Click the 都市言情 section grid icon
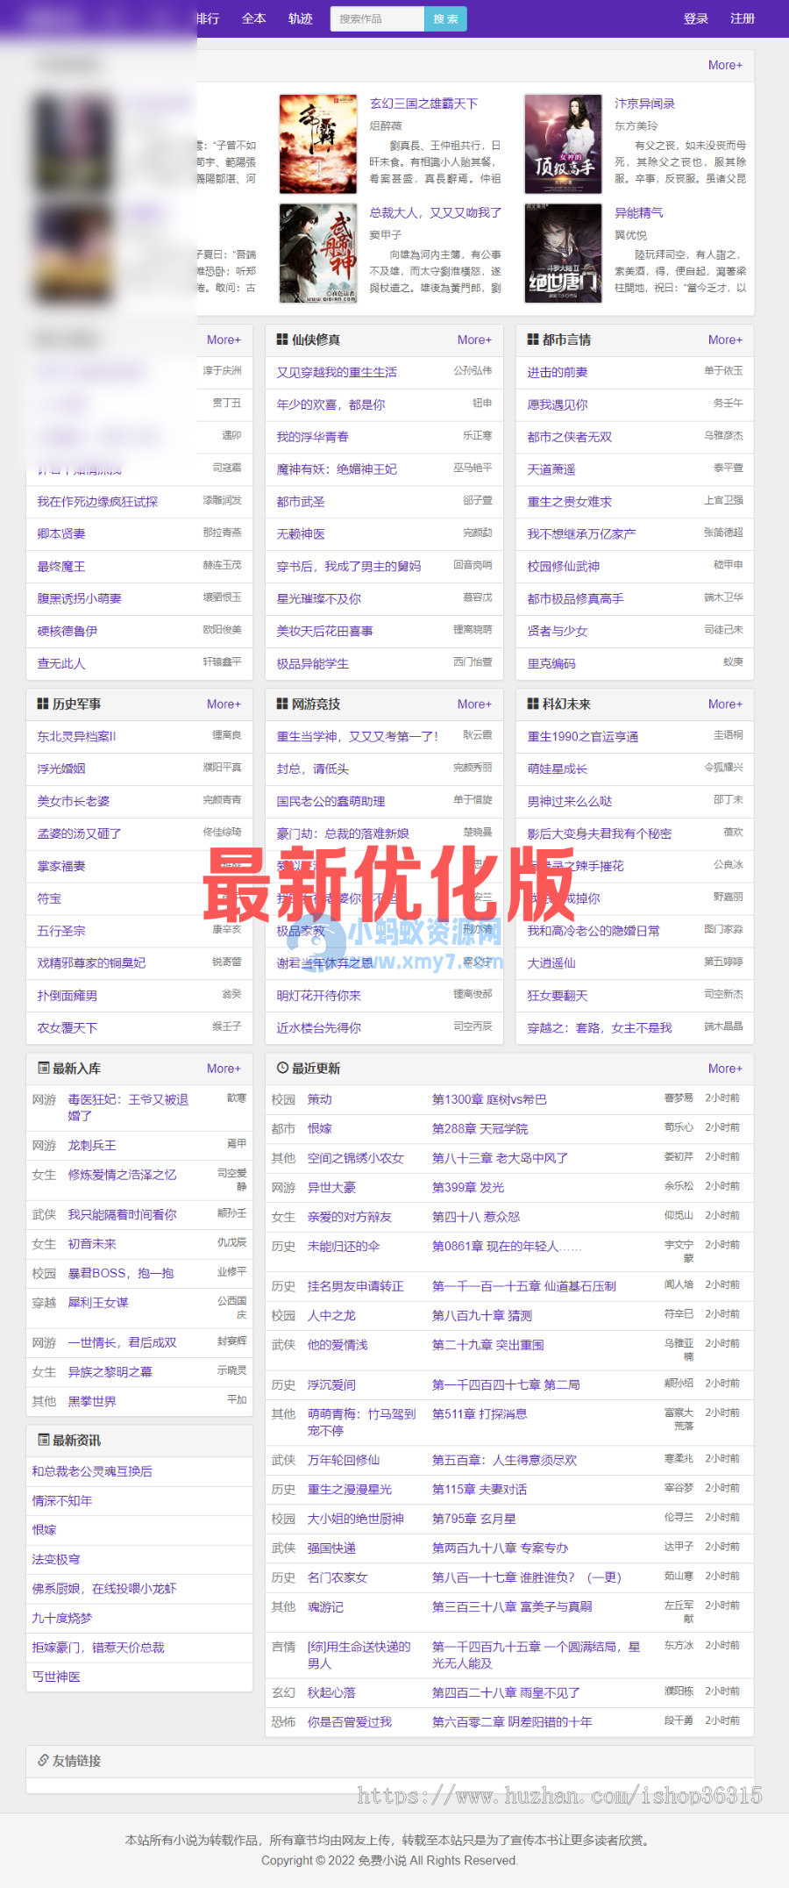789x1888 pixels. 533,340
